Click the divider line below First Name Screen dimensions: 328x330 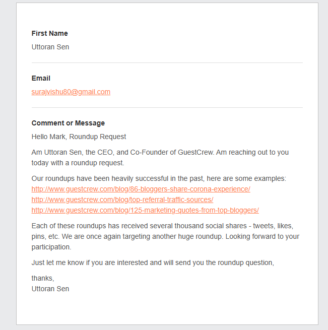(167, 63)
